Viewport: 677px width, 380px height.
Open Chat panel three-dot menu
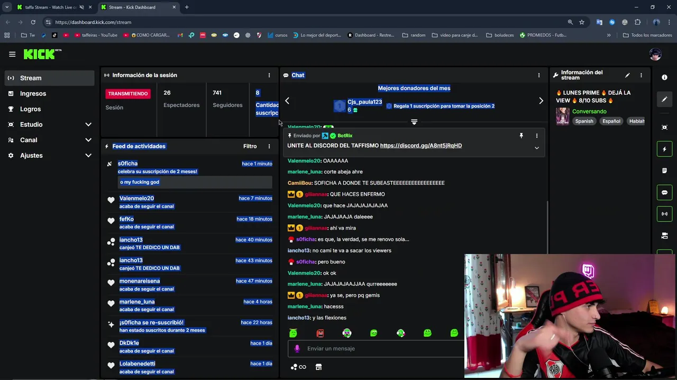[x=539, y=75]
